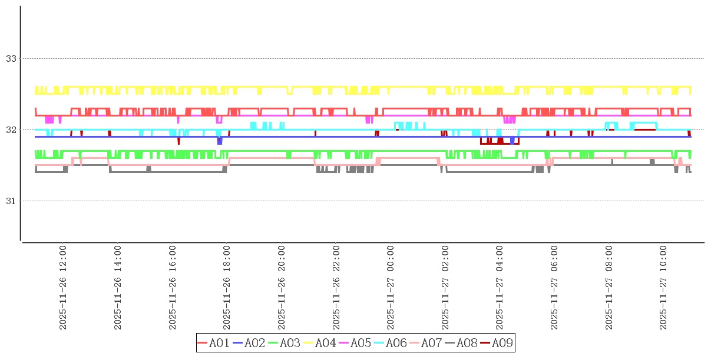The image size is (711, 353).
Task: Pick the 2025-11-26 22:00 x-axis label
Action: 336,287
